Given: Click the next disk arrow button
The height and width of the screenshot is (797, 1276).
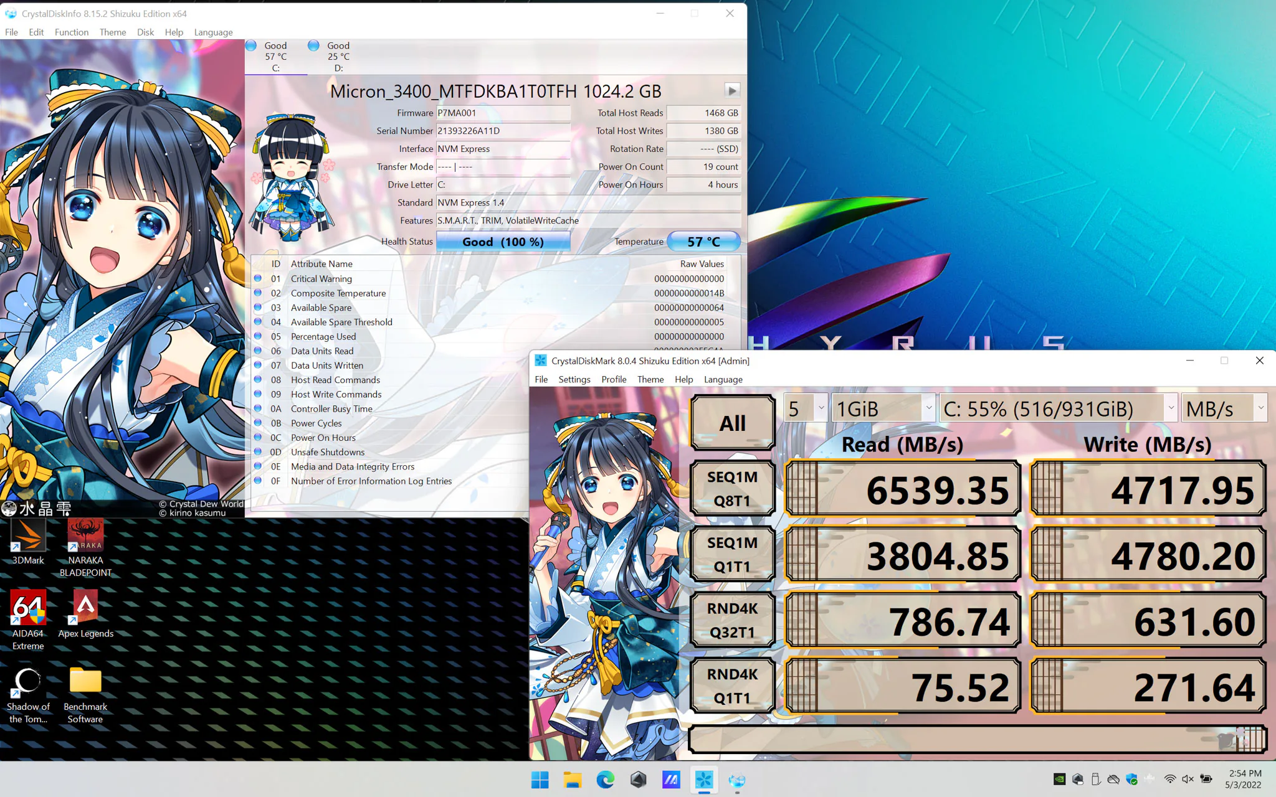Looking at the screenshot, I should click(x=732, y=91).
